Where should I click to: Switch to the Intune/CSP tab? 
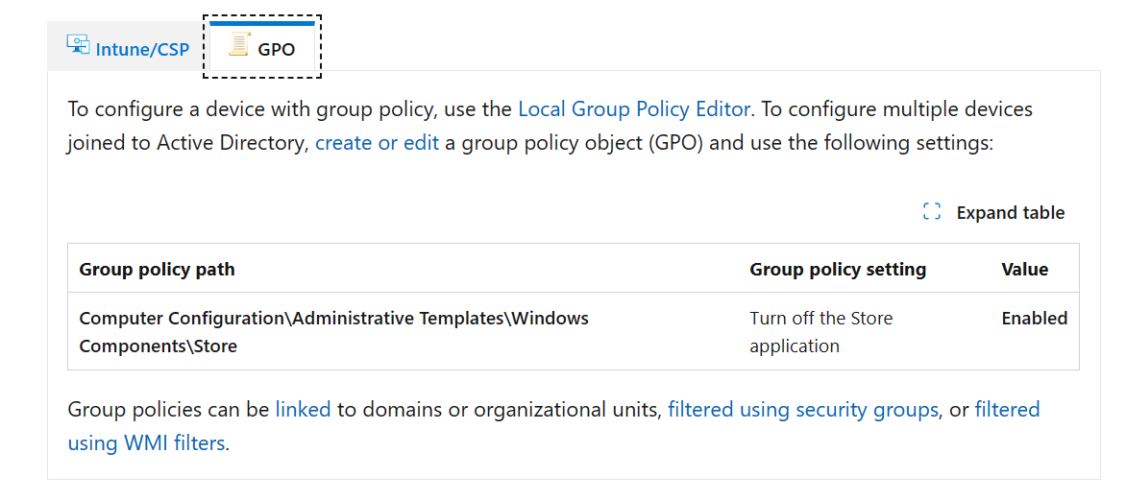[128, 47]
